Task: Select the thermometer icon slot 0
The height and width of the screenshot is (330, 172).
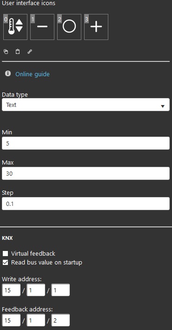Action: click(x=15, y=27)
